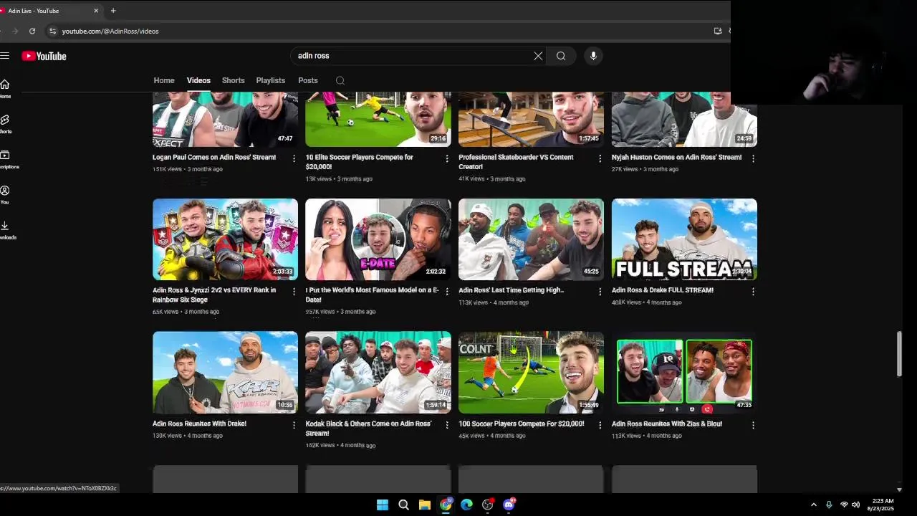The width and height of the screenshot is (917, 516).
Task: Open Shorts in the left sidebar
Action: point(5,124)
